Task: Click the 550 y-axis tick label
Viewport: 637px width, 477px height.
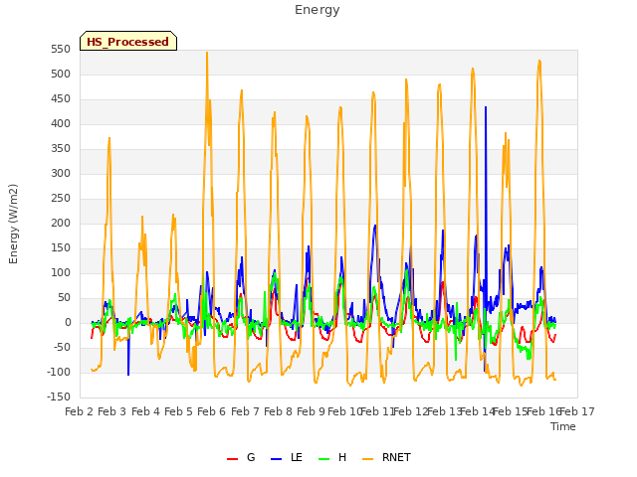Action: coord(61,49)
